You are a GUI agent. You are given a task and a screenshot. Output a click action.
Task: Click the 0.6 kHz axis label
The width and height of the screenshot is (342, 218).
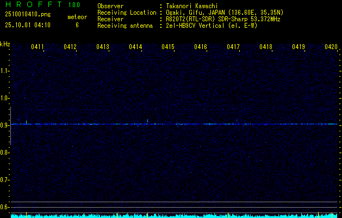(x=4, y=207)
